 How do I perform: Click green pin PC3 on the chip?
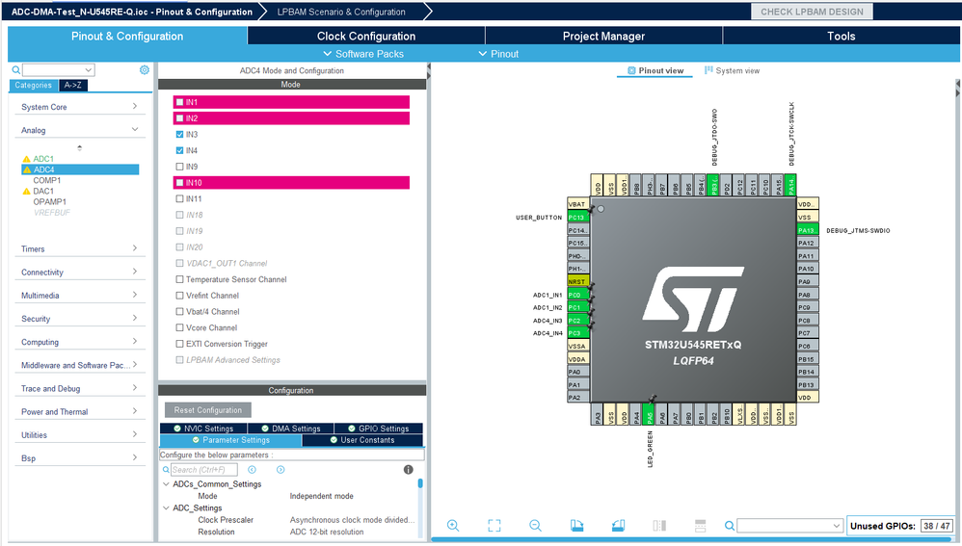click(577, 333)
